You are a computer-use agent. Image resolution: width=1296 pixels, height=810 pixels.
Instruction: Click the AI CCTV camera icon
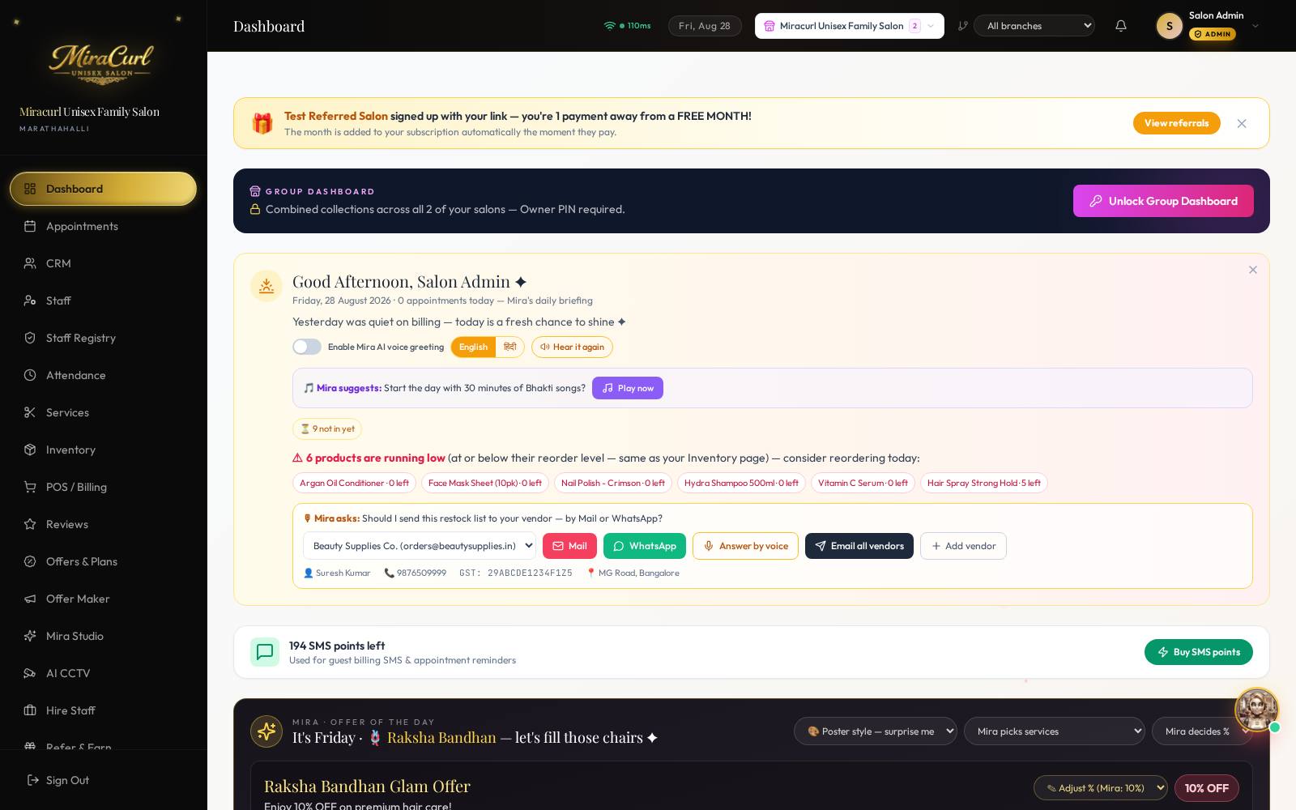click(x=30, y=673)
